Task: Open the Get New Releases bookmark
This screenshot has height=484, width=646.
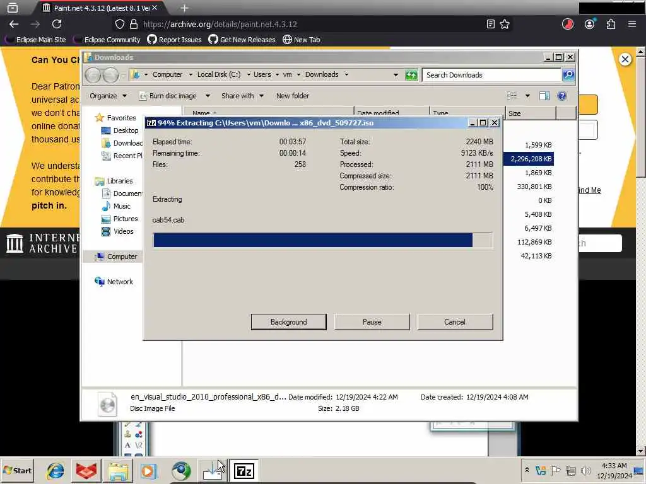Action: tap(242, 40)
